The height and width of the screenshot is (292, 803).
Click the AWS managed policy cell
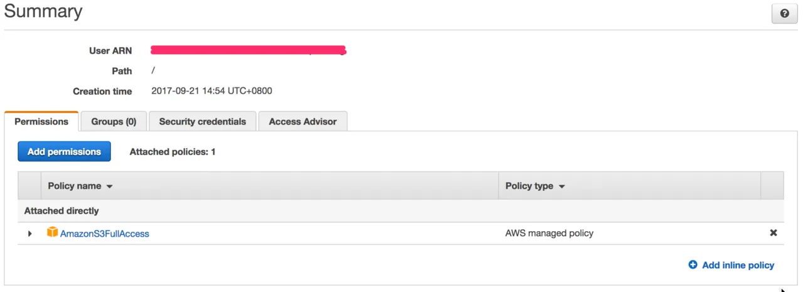550,233
